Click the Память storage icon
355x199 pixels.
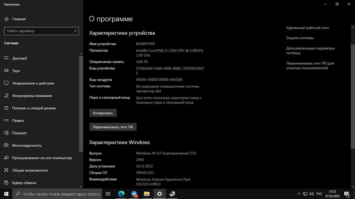click(6, 120)
